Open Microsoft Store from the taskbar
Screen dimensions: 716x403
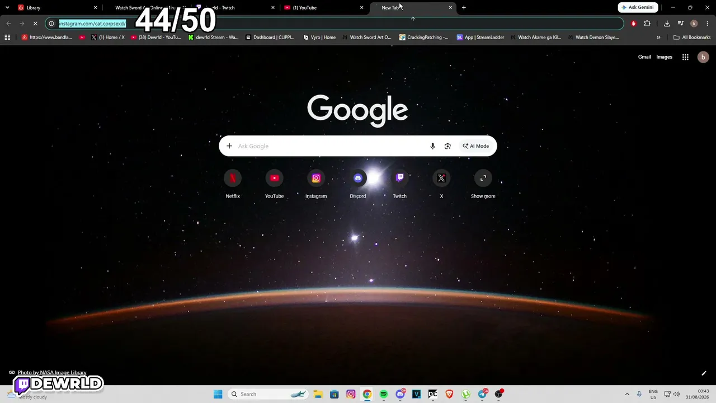pos(334,394)
